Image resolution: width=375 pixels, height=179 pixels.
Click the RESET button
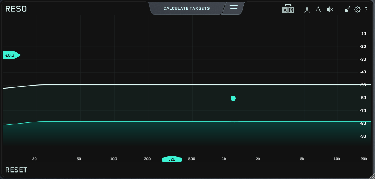click(16, 170)
